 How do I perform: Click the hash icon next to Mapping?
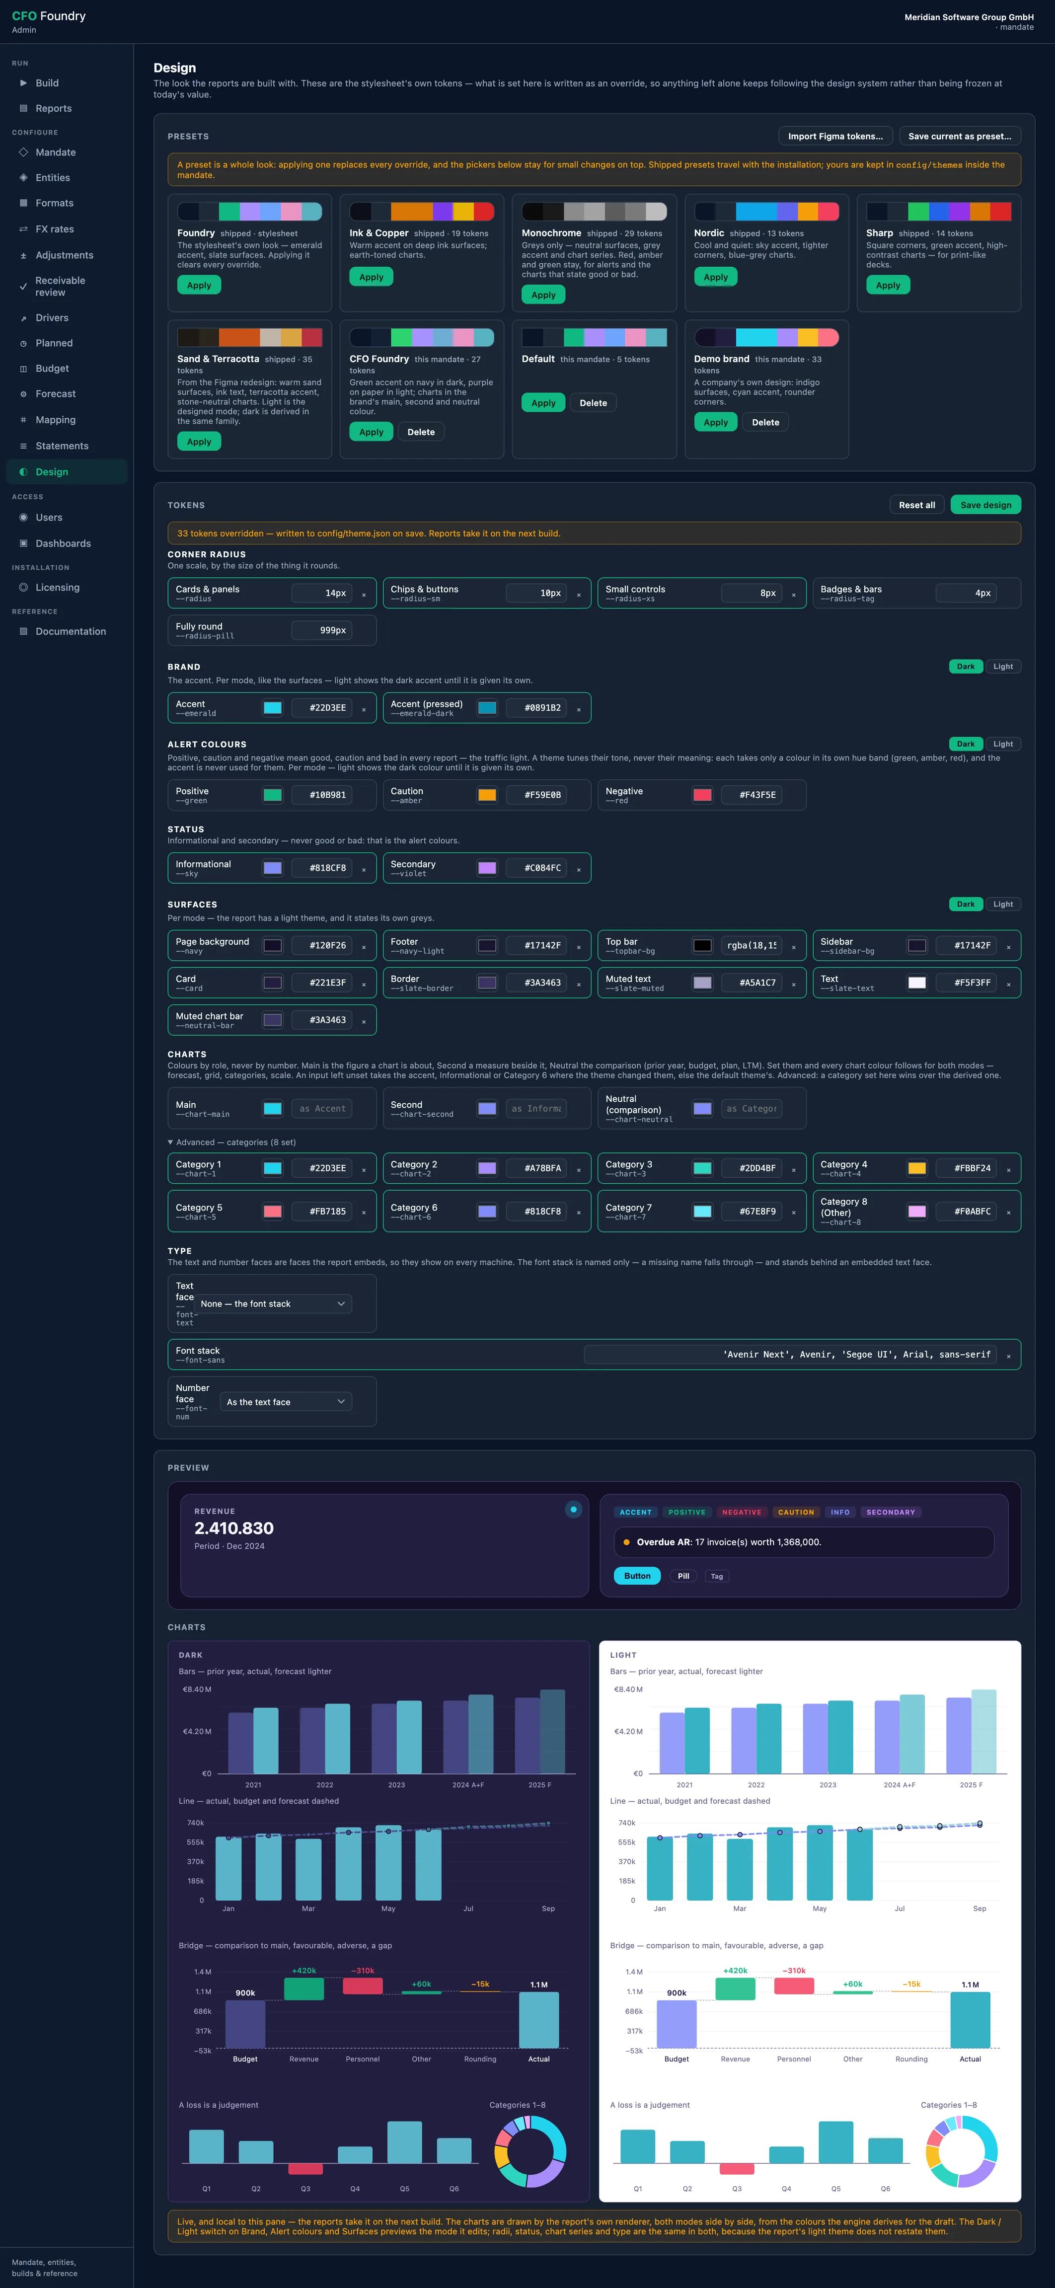tap(23, 420)
